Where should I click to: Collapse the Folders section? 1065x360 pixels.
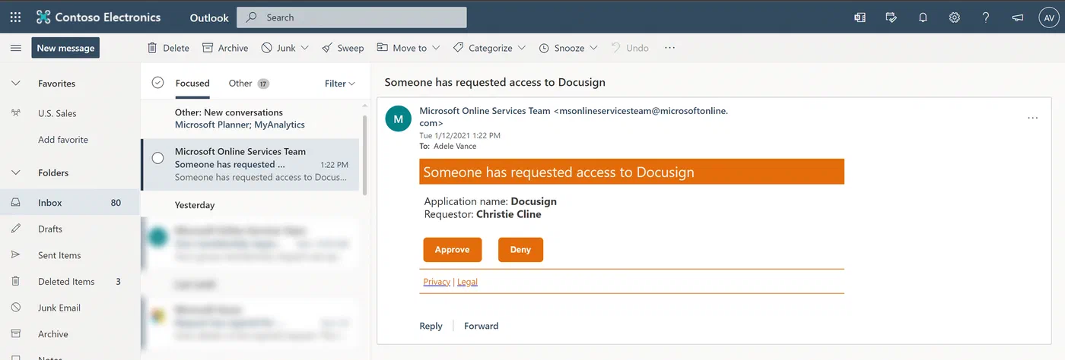point(15,173)
